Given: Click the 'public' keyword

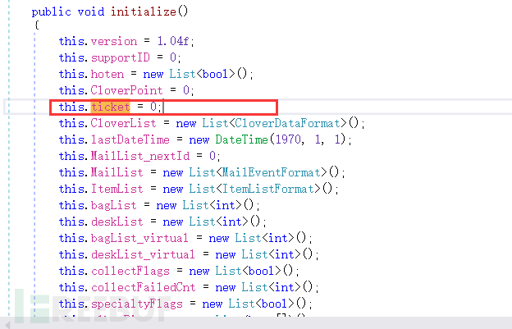Looking at the screenshot, I should [51, 12].
